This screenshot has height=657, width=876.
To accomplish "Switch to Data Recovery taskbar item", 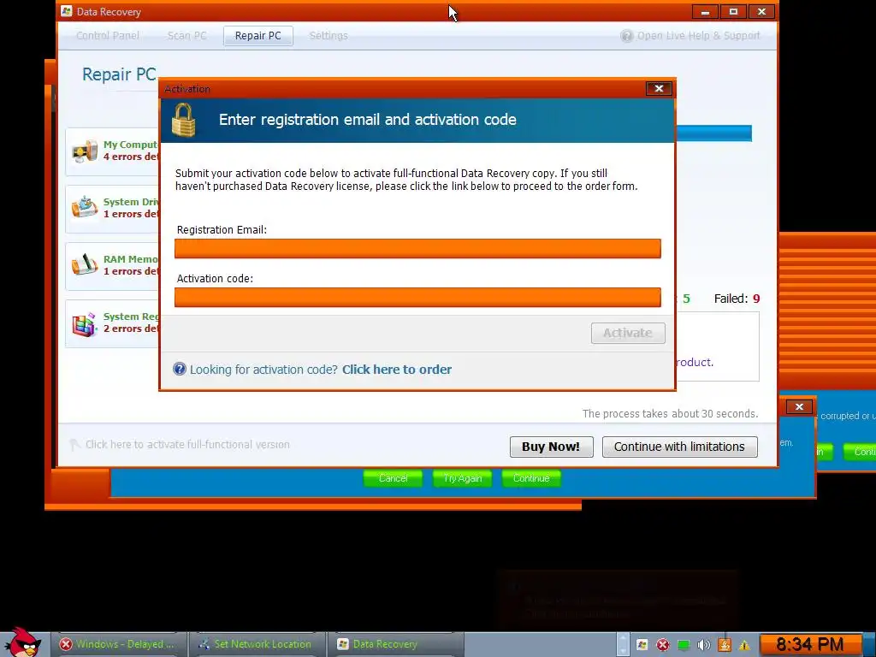I will point(395,644).
